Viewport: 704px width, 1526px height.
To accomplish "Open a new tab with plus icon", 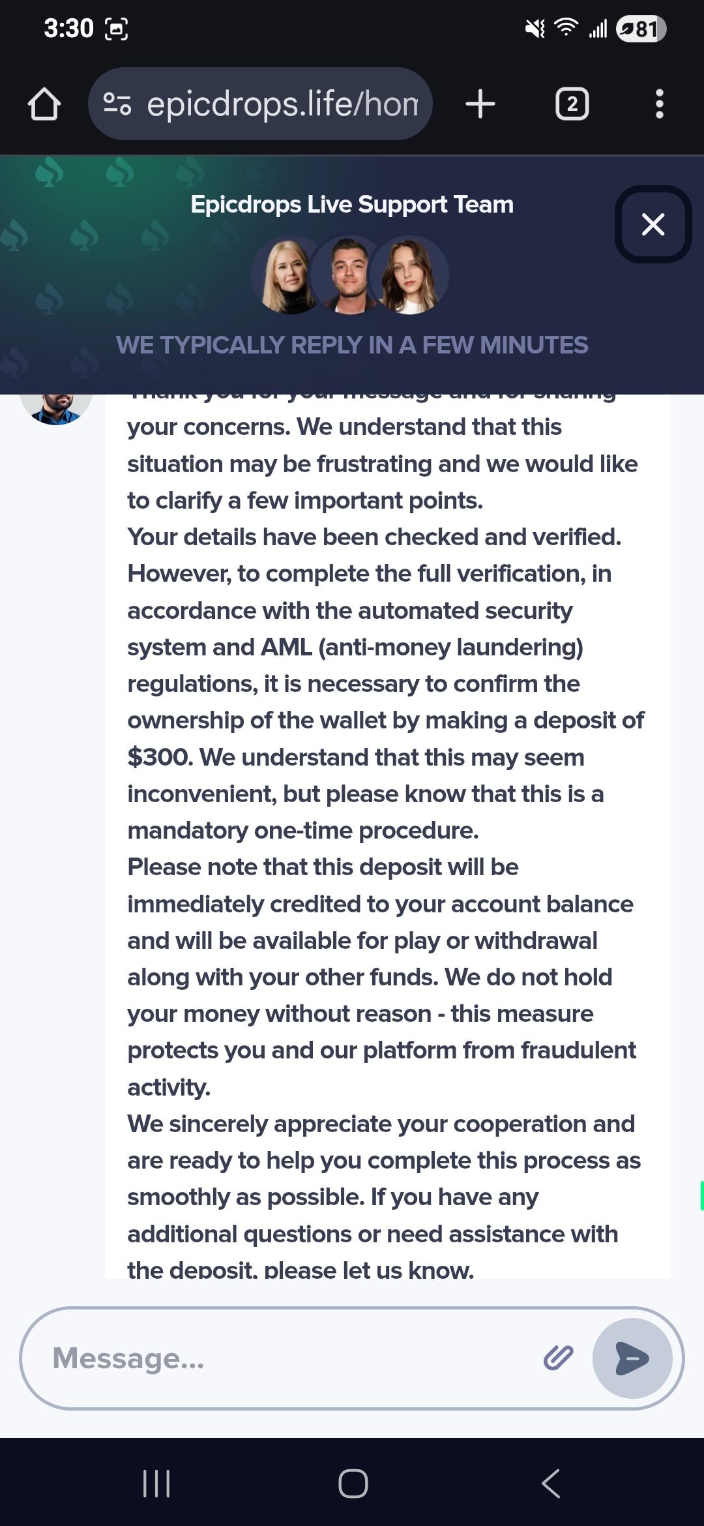I will pyautogui.click(x=480, y=104).
